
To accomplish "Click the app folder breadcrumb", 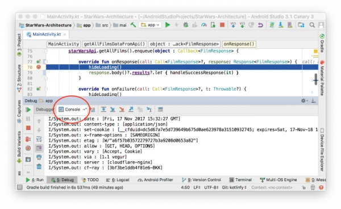I will pyautogui.click(x=84, y=25).
